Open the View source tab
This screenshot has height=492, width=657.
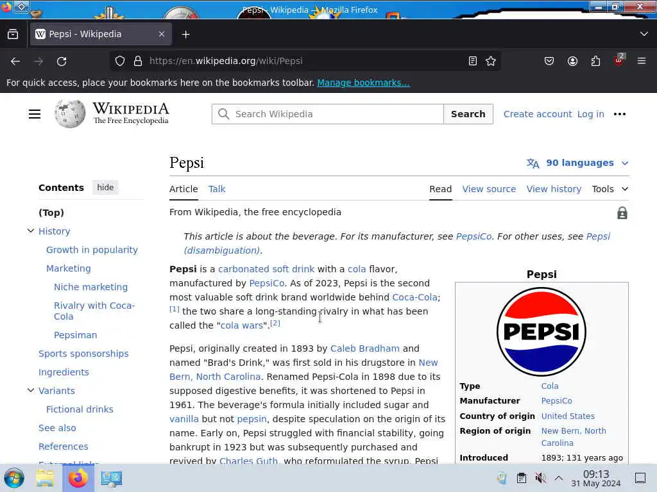pyautogui.click(x=489, y=189)
